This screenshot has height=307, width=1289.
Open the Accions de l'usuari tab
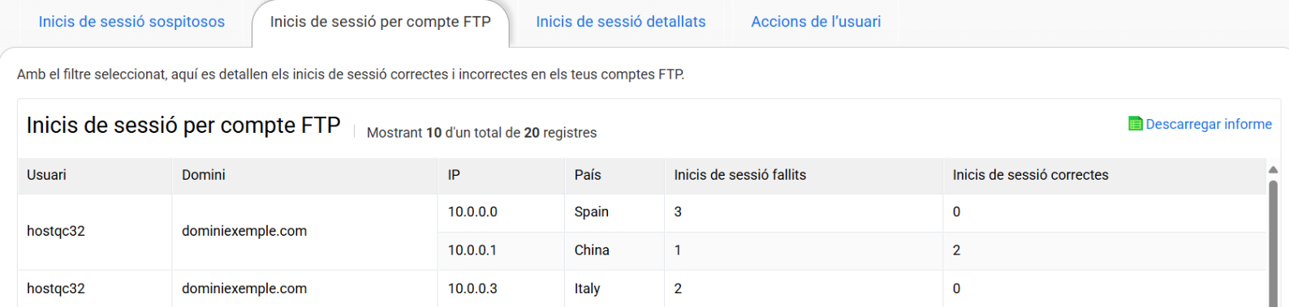816,22
